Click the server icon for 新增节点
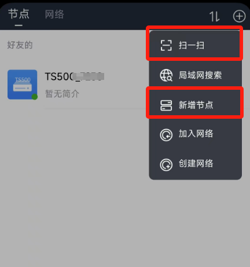 coord(166,105)
